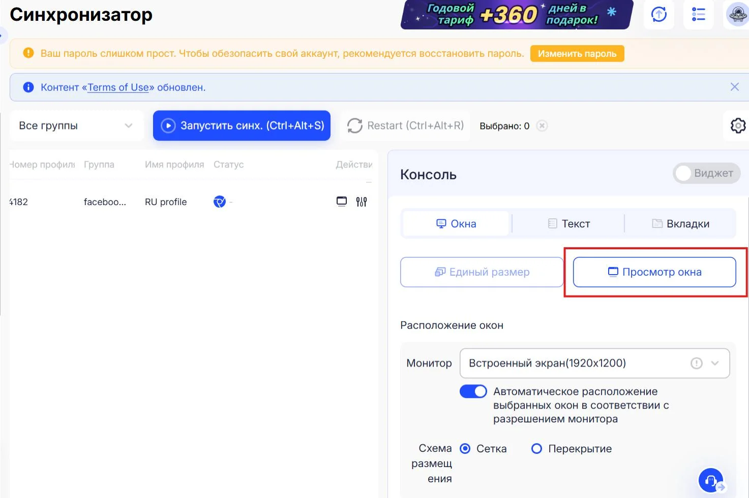This screenshot has width=749, height=498.
Task: Select the Перекрытие radio button
Action: pos(536,448)
